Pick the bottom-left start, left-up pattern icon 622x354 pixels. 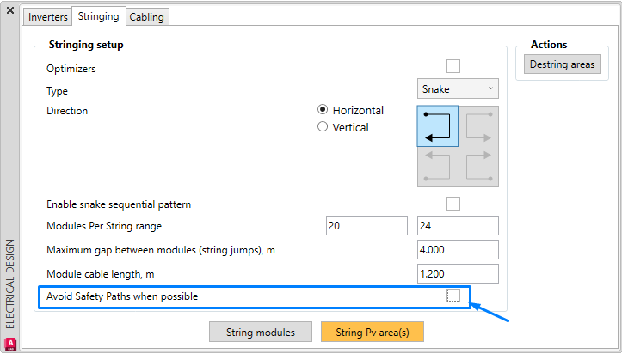point(438,167)
